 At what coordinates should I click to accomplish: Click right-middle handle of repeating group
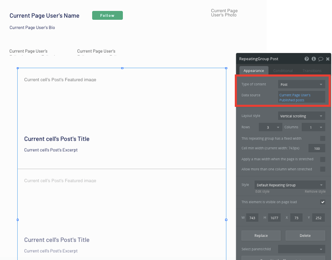[x=226, y=220]
